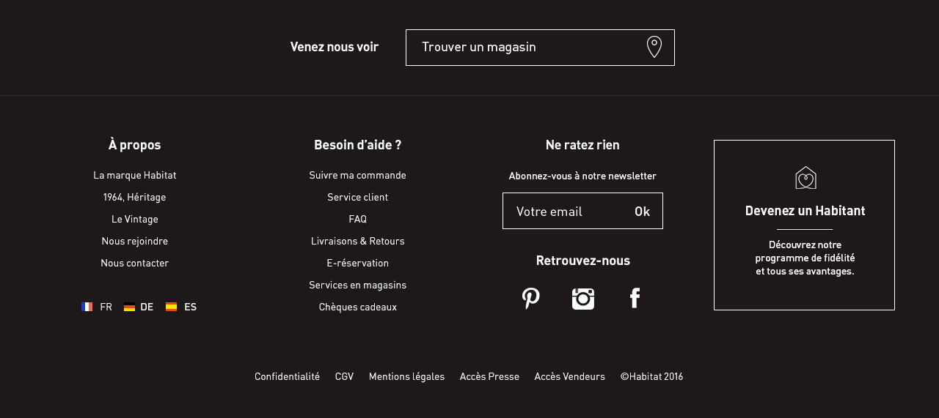939x418 pixels.
Task: Open Chèques cadeaux link
Action: [358, 307]
